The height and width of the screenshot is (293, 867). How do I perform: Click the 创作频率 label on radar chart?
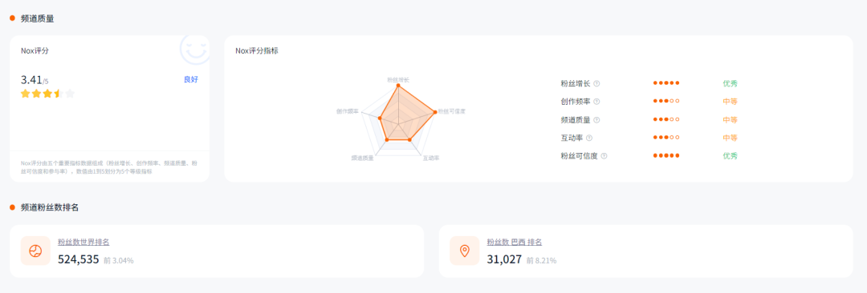(348, 111)
